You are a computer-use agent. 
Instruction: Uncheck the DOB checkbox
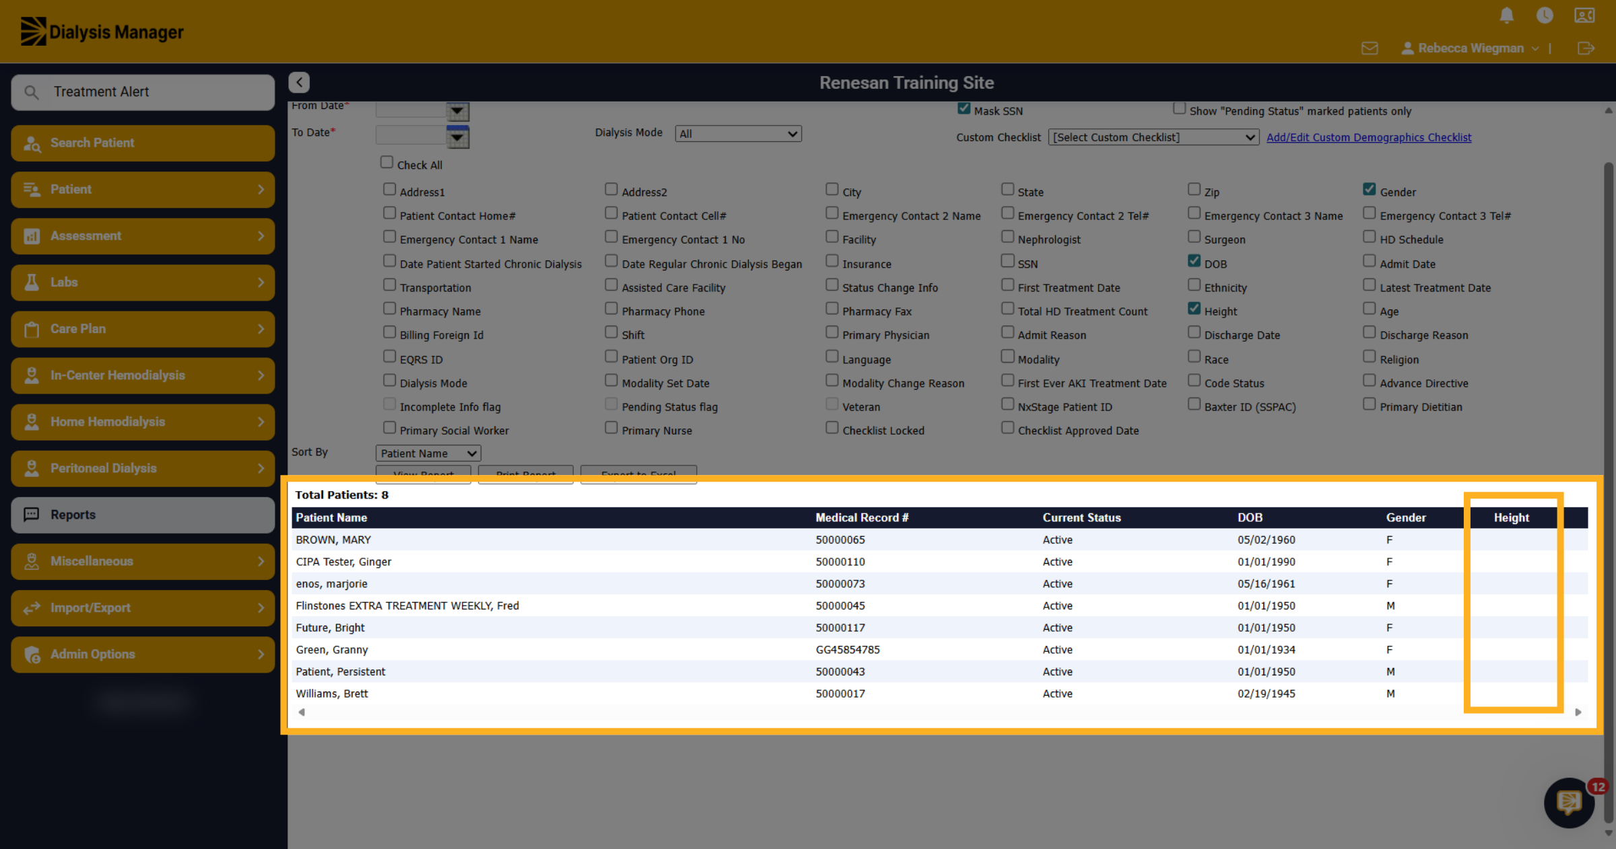click(x=1194, y=261)
